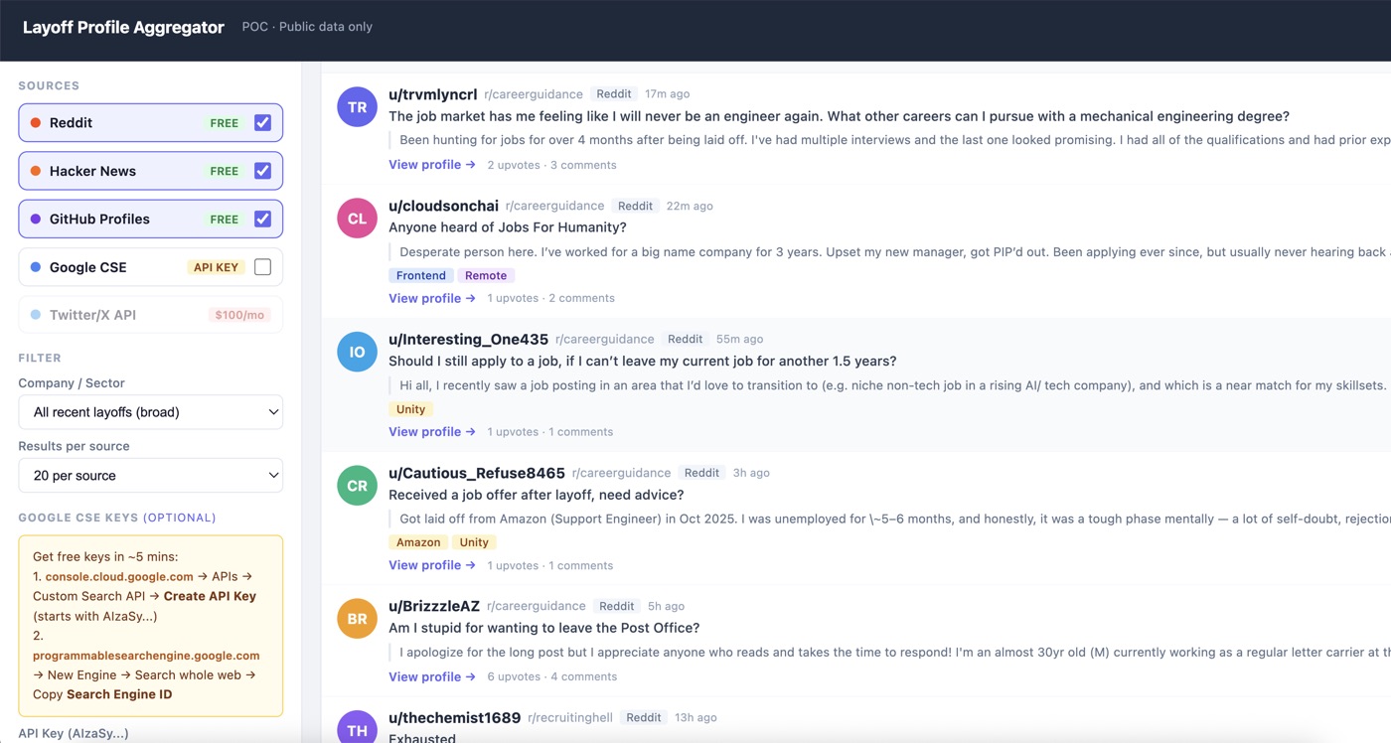Visit the programmablesearchengine.google.com link
1391x743 pixels.
(146, 656)
